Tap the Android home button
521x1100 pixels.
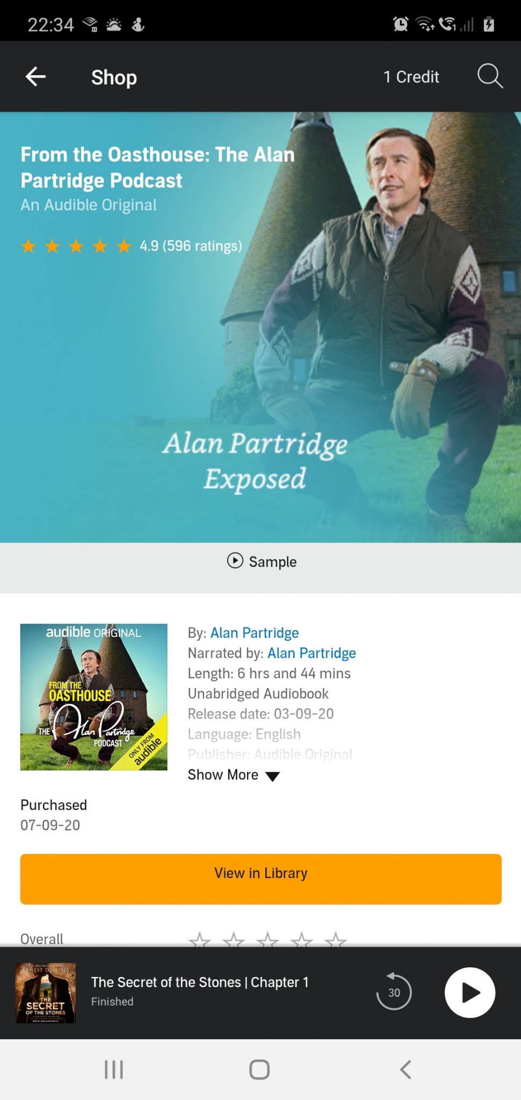click(x=259, y=1069)
